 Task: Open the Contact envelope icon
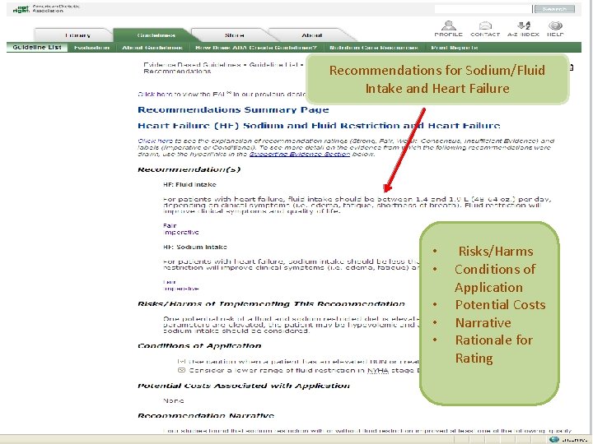[x=485, y=29]
